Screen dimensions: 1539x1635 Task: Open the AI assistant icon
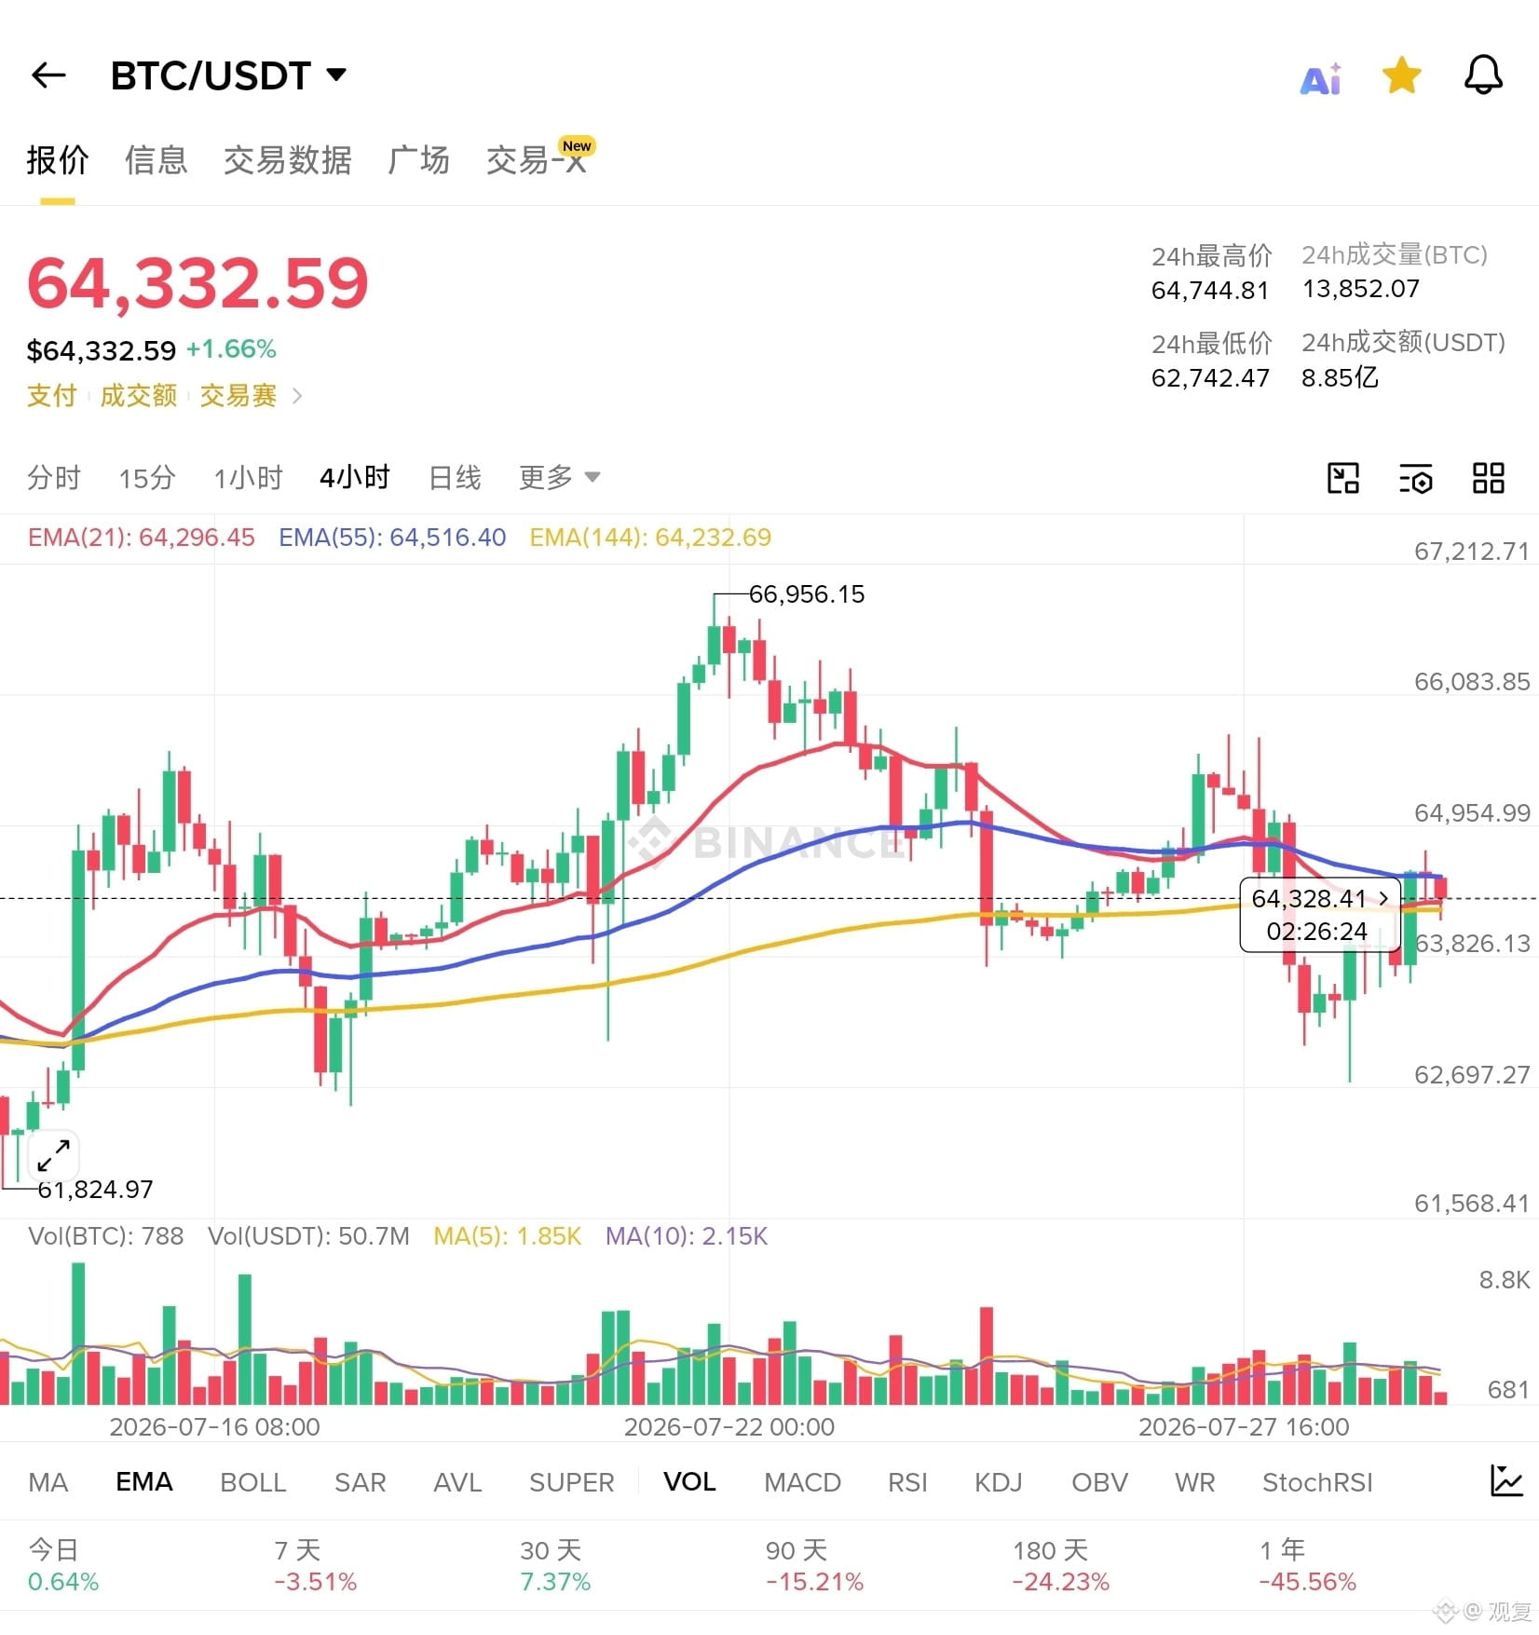(x=1321, y=78)
